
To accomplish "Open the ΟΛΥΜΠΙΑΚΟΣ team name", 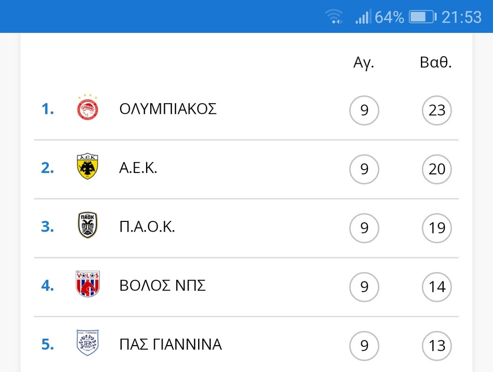I will [168, 109].
